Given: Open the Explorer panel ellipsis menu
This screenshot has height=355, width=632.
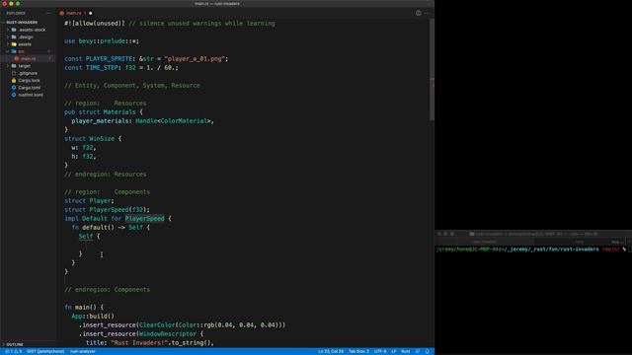Looking at the screenshot, I should (x=48, y=13).
